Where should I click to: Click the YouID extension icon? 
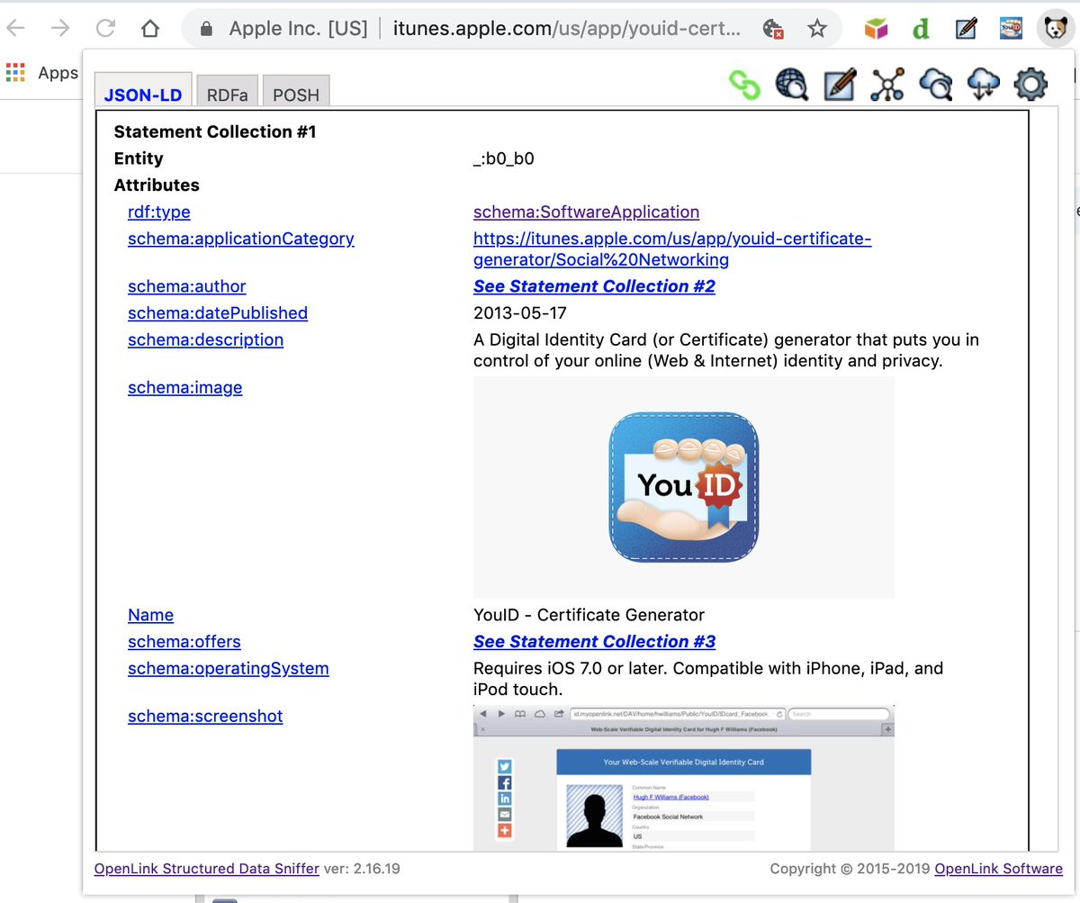coord(1011,29)
